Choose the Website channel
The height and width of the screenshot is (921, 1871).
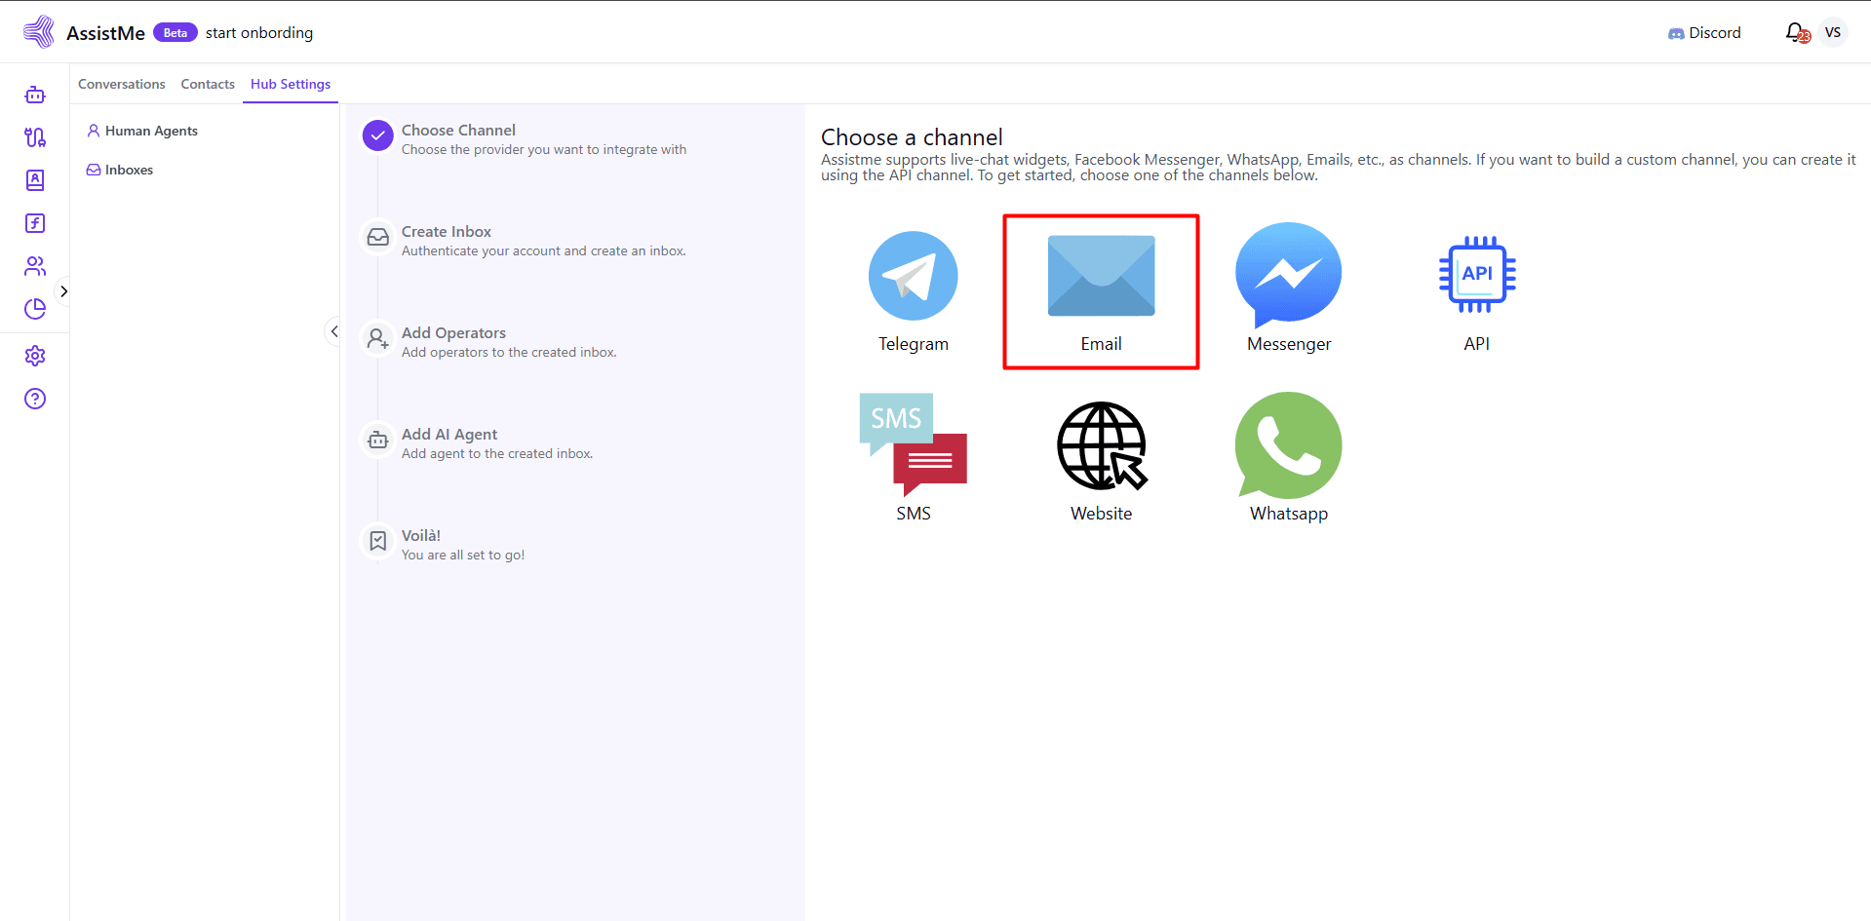pyautogui.click(x=1102, y=462)
